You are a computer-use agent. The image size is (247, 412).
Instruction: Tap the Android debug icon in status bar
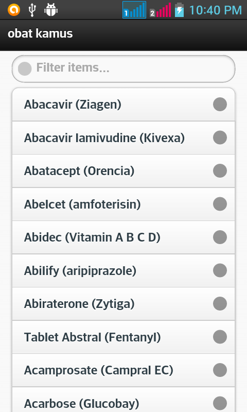click(x=51, y=10)
